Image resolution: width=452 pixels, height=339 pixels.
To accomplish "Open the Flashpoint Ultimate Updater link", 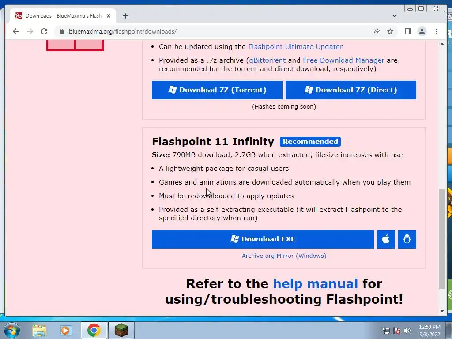I will tap(295, 47).
